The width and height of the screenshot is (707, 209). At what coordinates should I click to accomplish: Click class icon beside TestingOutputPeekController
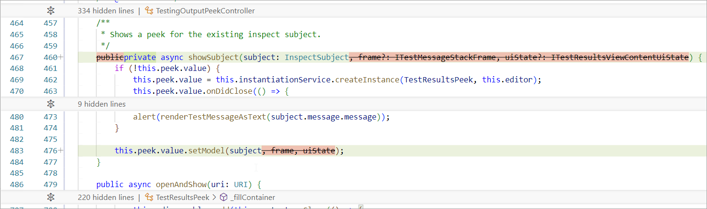149,10
